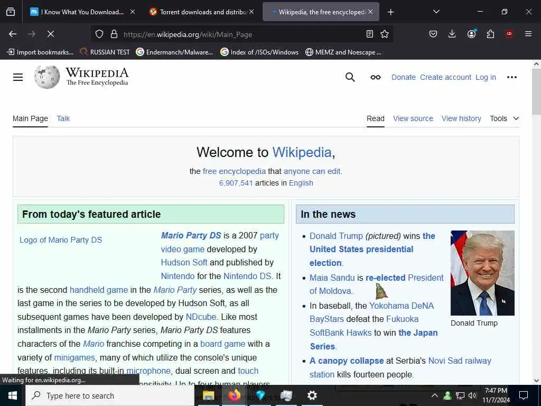Click Create account link

tap(445, 77)
